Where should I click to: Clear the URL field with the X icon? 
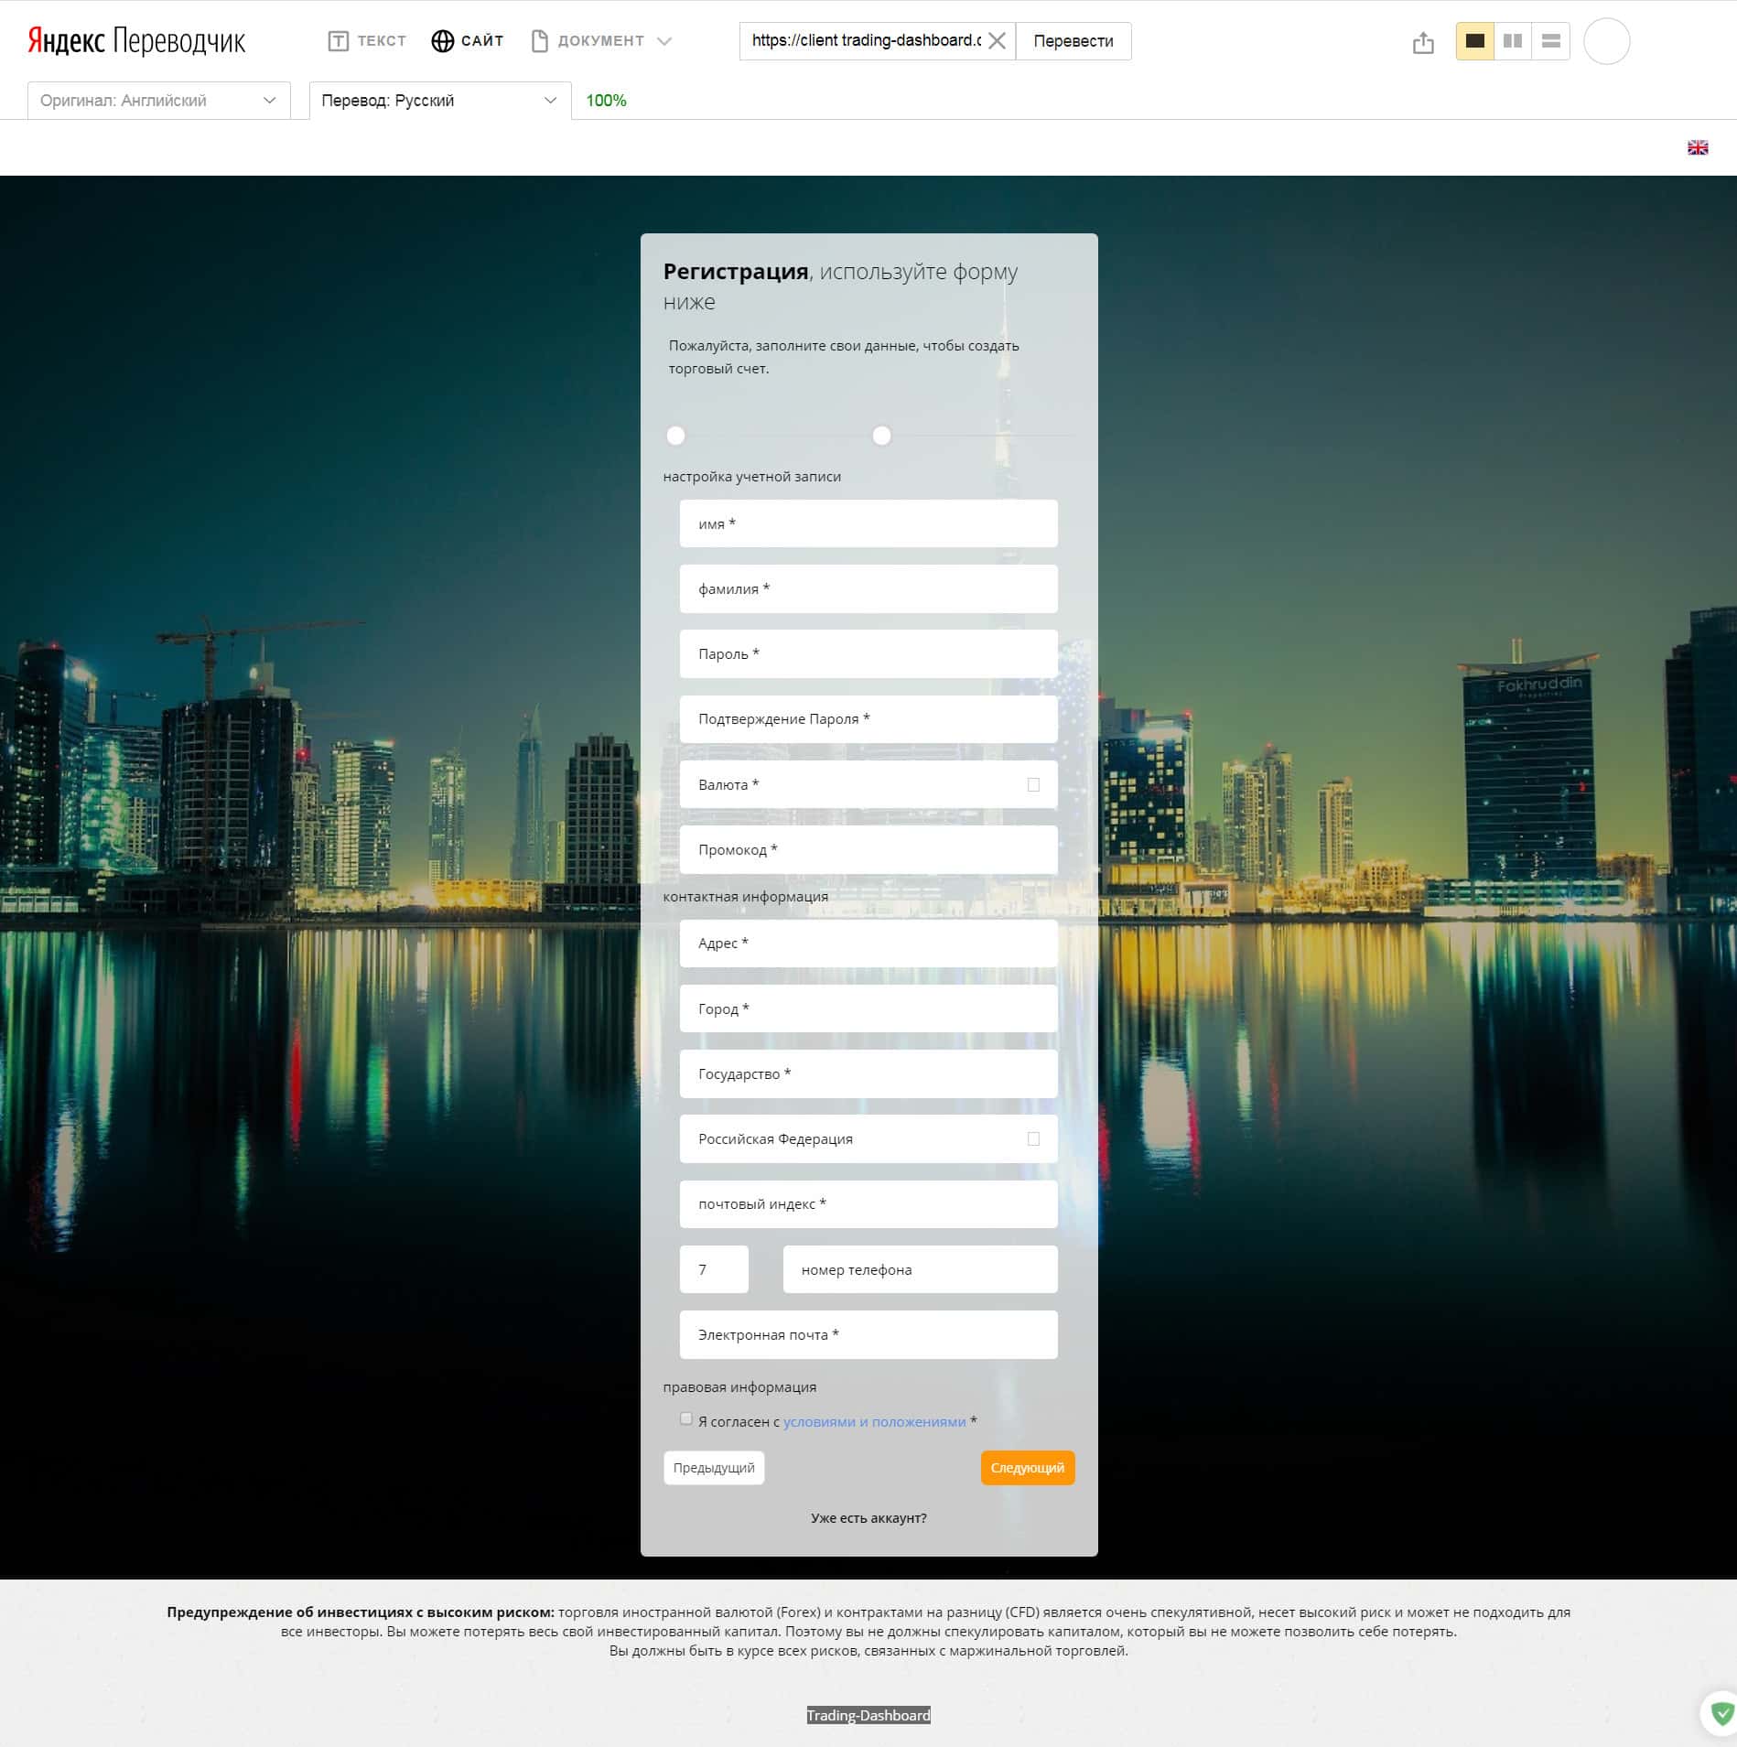tap(997, 41)
